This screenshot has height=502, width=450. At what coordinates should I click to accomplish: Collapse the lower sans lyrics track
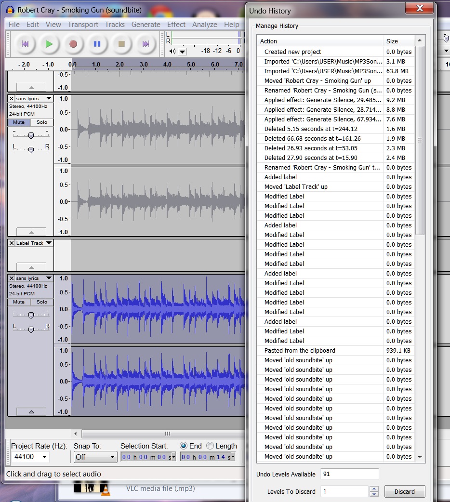coord(31,411)
